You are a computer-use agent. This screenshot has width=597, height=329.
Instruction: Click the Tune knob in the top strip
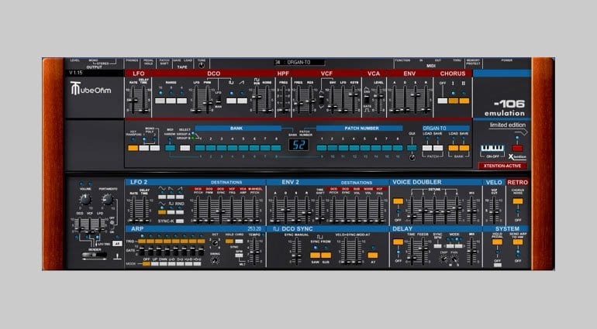202,66
